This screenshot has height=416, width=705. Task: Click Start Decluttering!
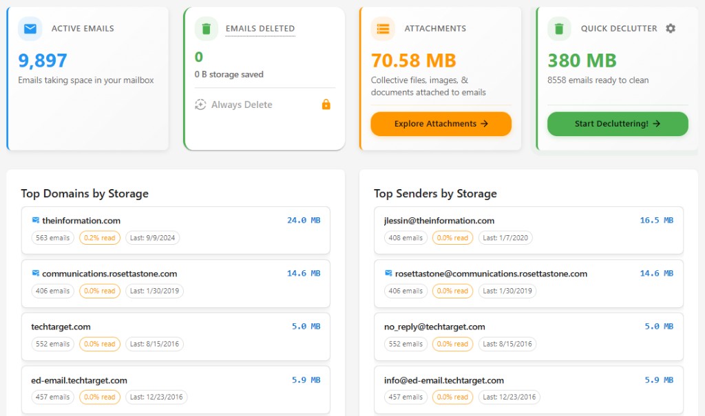click(x=617, y=124)
